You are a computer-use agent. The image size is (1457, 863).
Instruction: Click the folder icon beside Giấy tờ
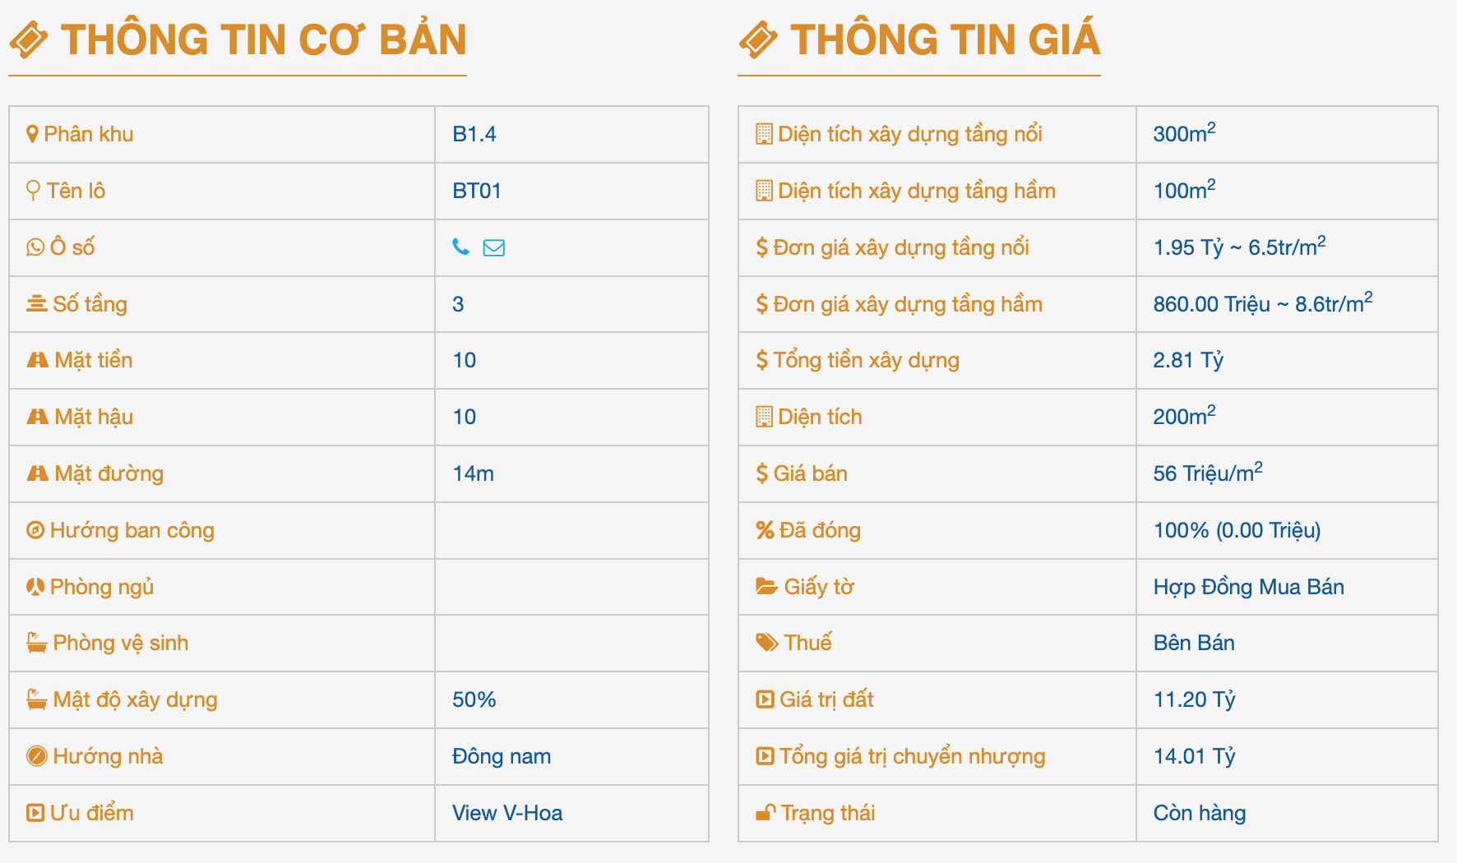[x=766, y=587]
